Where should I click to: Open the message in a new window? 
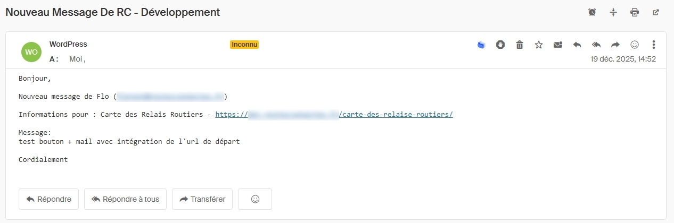click(656, 12)
